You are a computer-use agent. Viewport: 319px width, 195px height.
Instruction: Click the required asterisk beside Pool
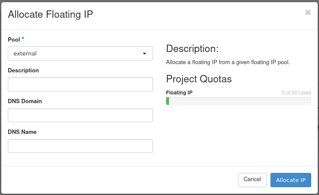23,39
